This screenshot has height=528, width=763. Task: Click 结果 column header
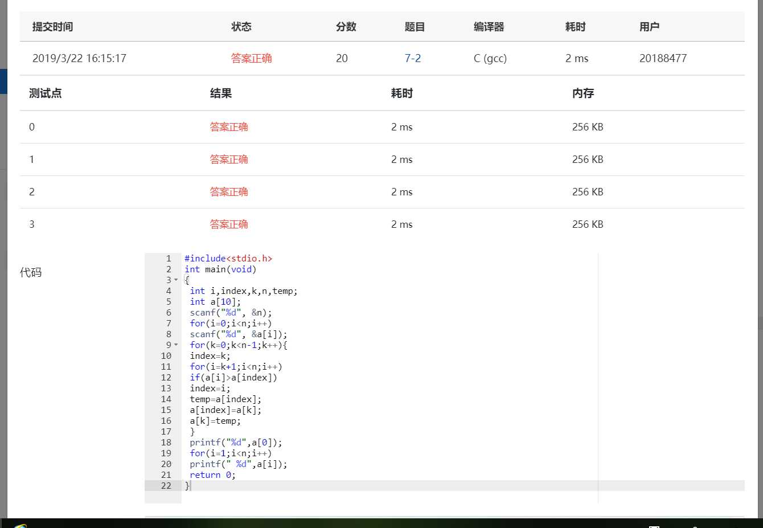[220, 93]
